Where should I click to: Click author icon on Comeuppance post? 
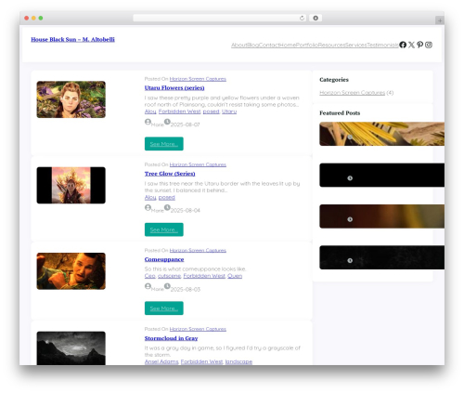click(x=148, y=286)
